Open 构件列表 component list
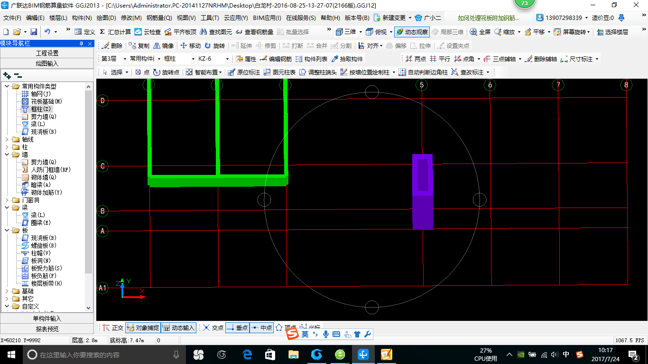The height and width of the screenshot is (364, 648). coord(311,59)
